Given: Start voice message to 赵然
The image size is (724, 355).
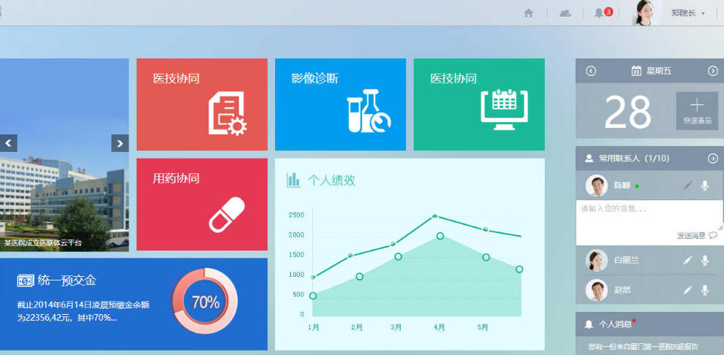Looking at the screenshot, I should coord(704,290).
